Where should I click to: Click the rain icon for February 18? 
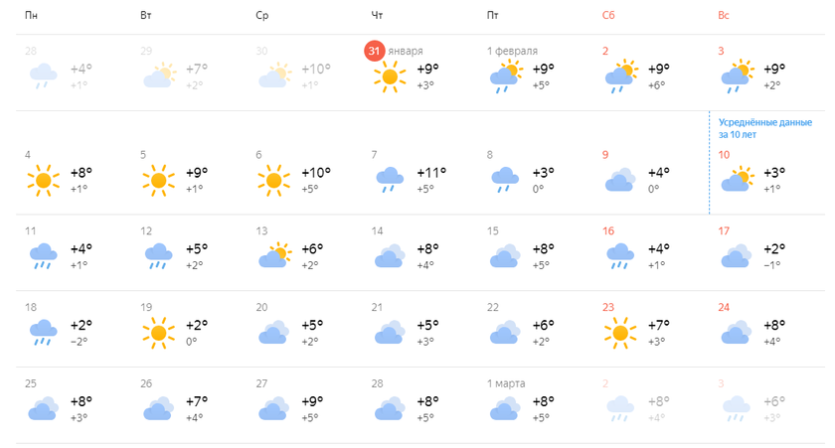pyautogui.click(x=43, y=333)
